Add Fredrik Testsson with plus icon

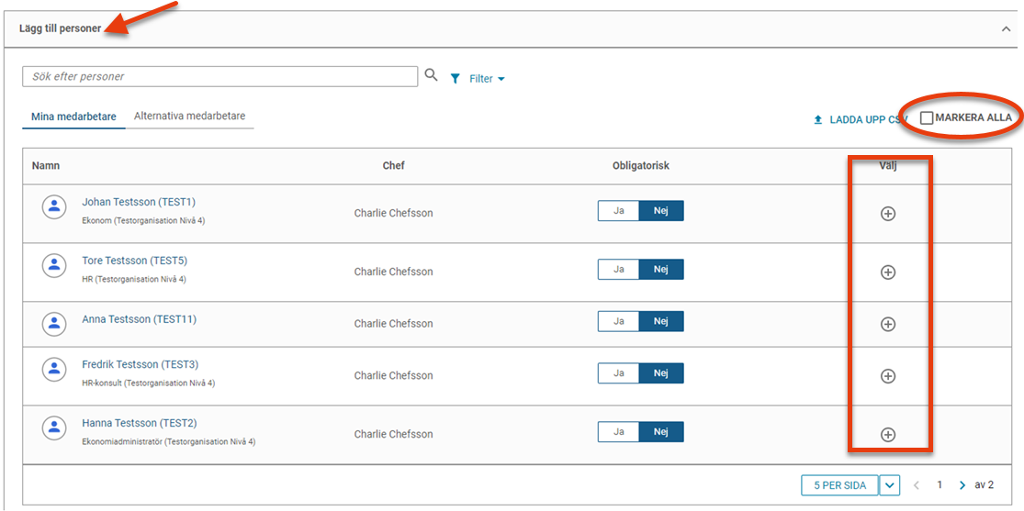[x=887, y=376]
